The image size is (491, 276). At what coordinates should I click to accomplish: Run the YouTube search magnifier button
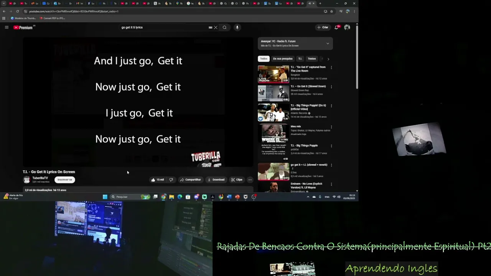[224, 27]
